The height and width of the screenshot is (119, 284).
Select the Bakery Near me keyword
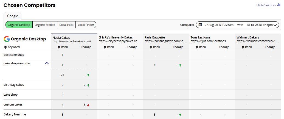click(15, 114)
